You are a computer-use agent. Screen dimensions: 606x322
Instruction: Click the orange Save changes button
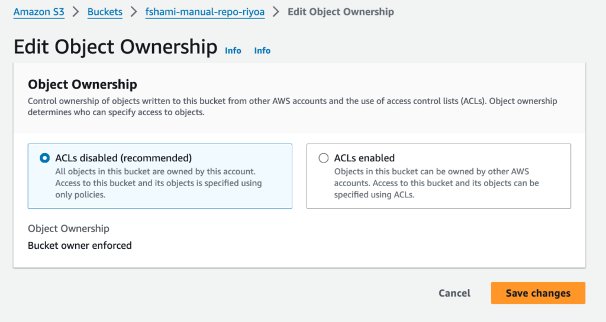[538, 293]
